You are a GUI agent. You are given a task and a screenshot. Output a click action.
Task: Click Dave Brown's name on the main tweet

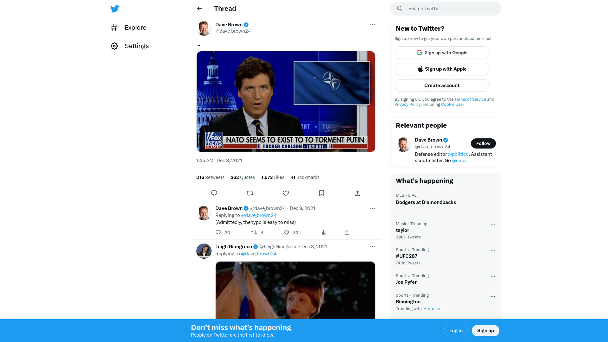(x=229, y=25)
